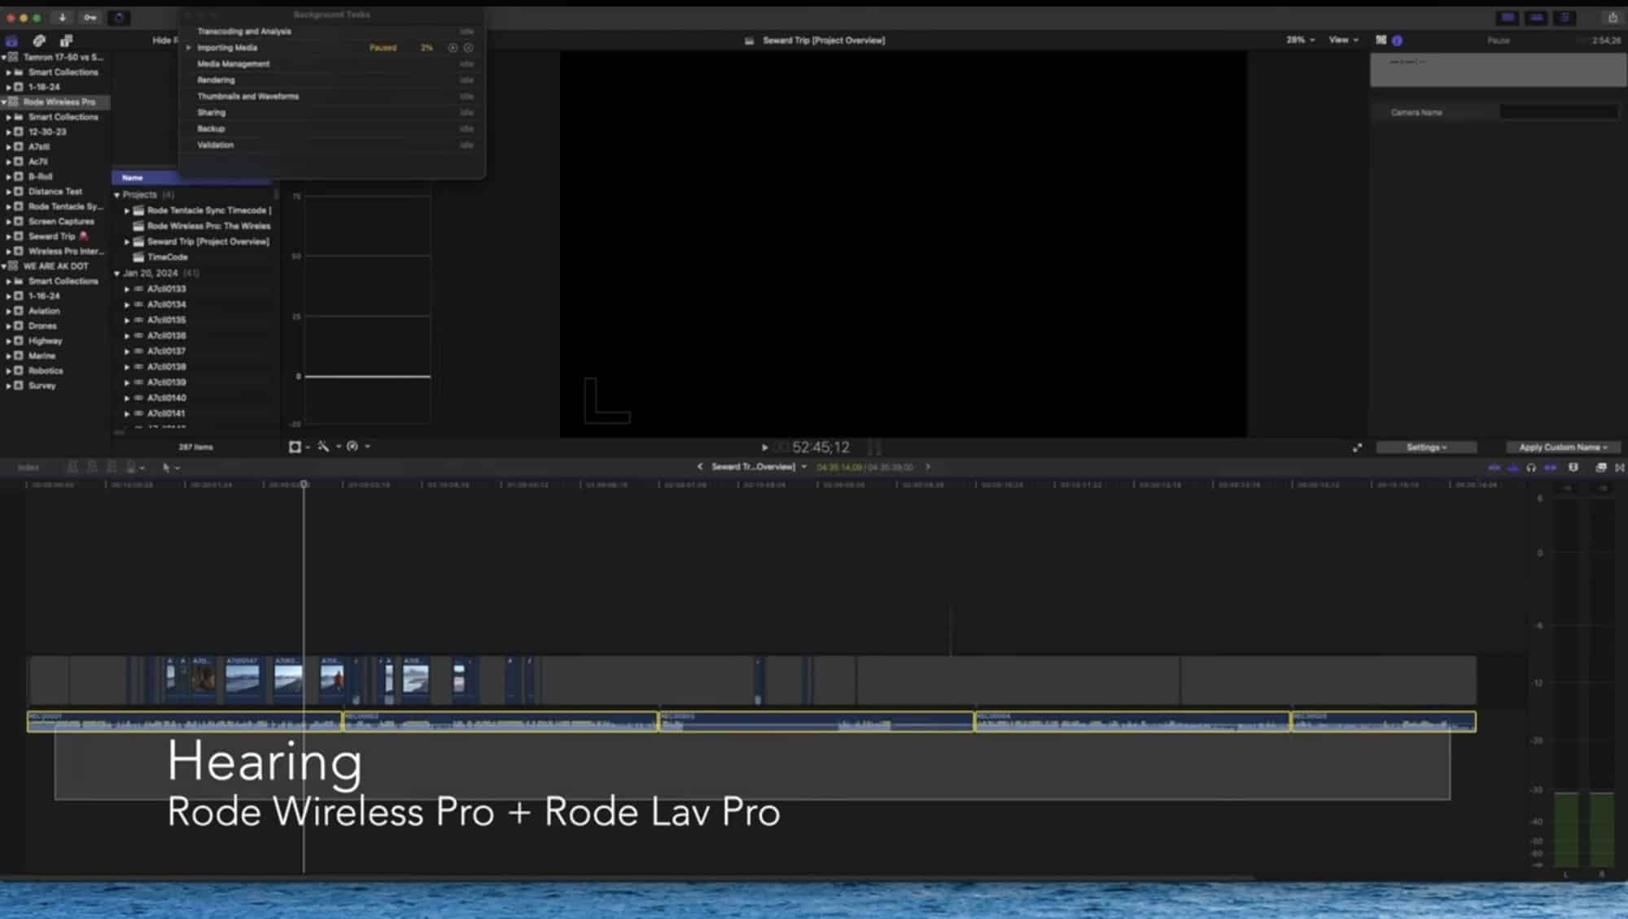Toggle audio skimming in the timeline
Viewport: 1628px width, 919px height.
(x=1512, y=468)
